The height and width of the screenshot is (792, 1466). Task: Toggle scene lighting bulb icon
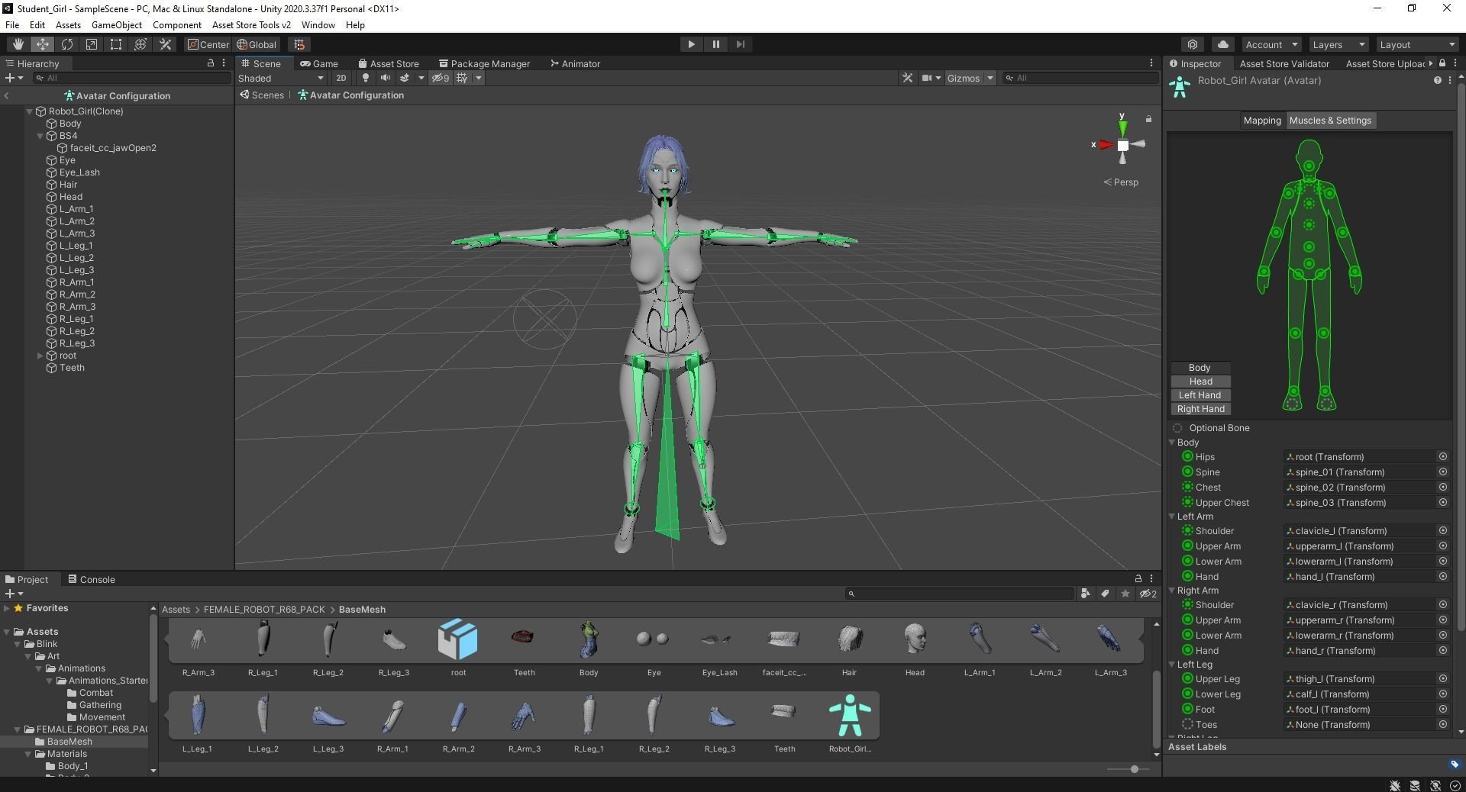tap(366, 78)
